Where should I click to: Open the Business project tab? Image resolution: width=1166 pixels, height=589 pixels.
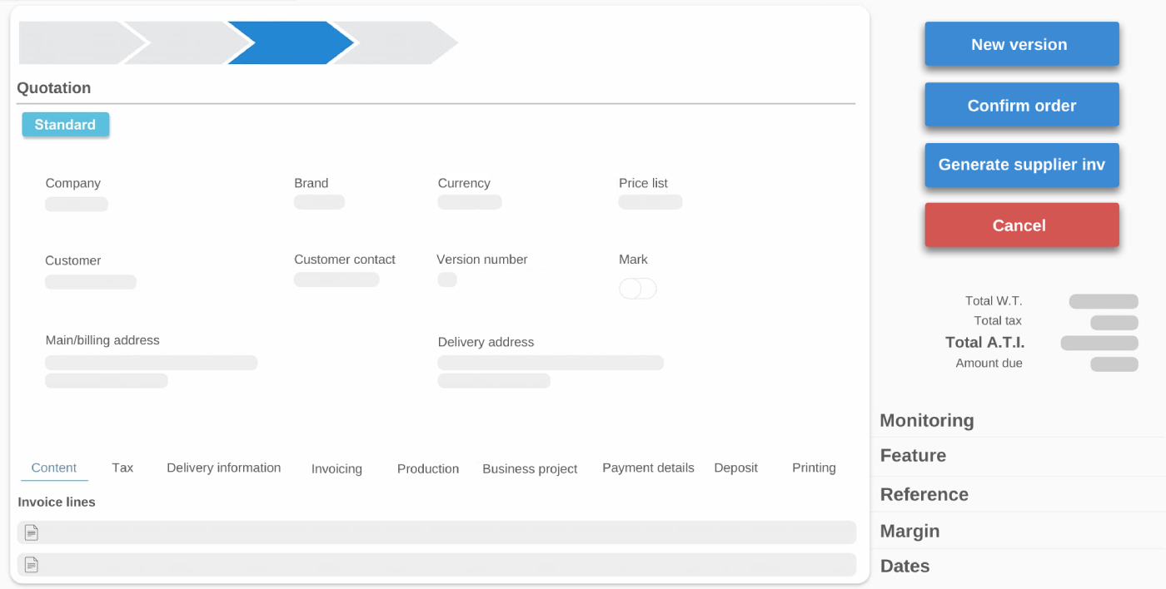point(530,469)
